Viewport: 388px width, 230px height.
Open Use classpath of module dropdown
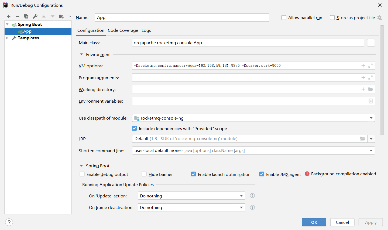click(253, 118)
